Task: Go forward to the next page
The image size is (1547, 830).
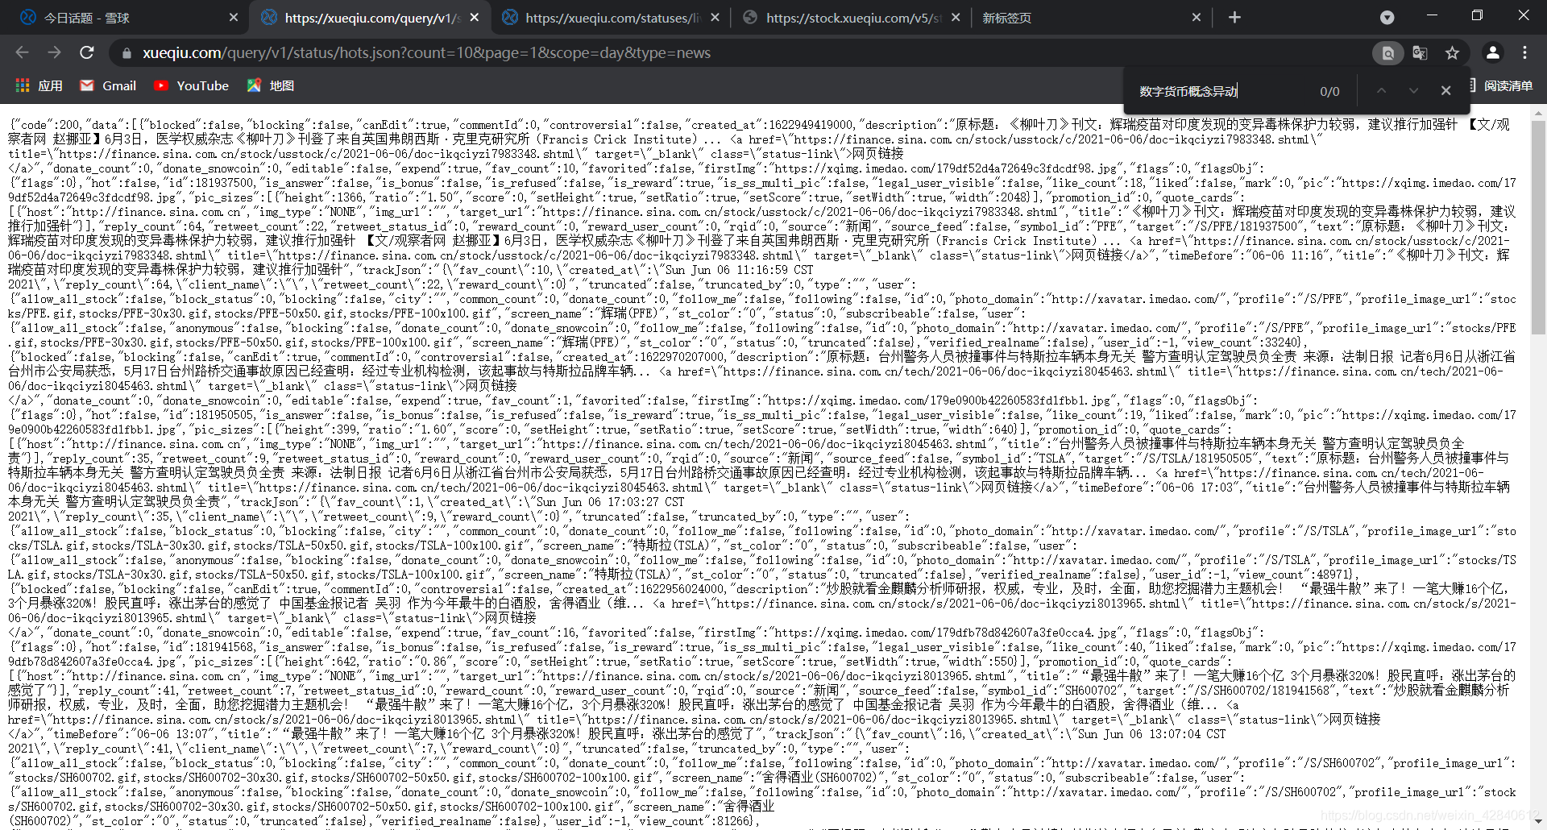Action: click(x=54, y=52)
